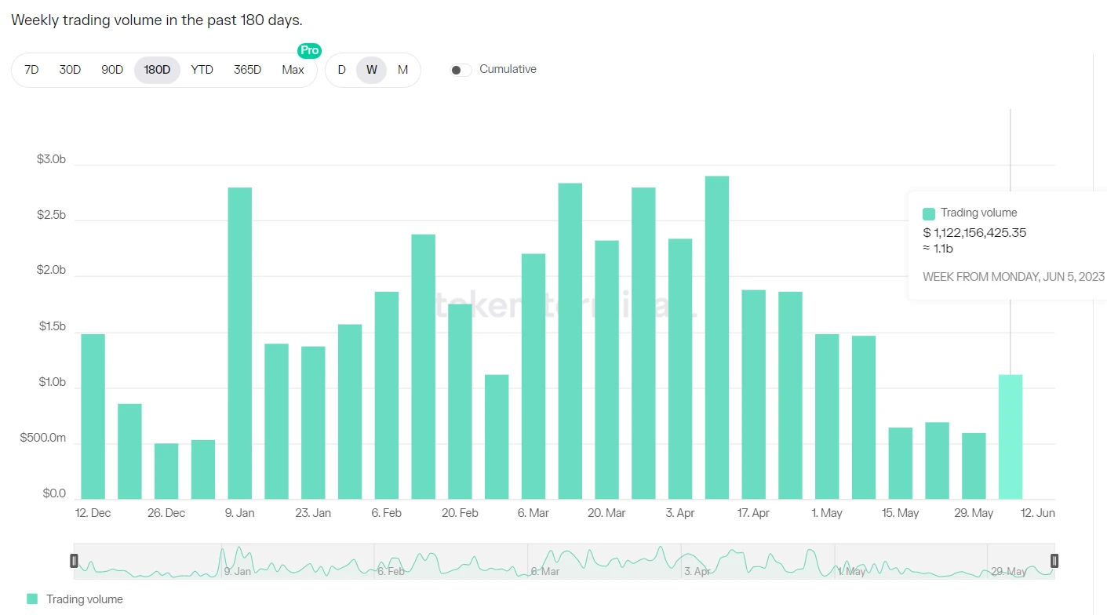Screen dimensions: 1107x615
Task: Toggle Trading volume series in legend
Action: 84,599
